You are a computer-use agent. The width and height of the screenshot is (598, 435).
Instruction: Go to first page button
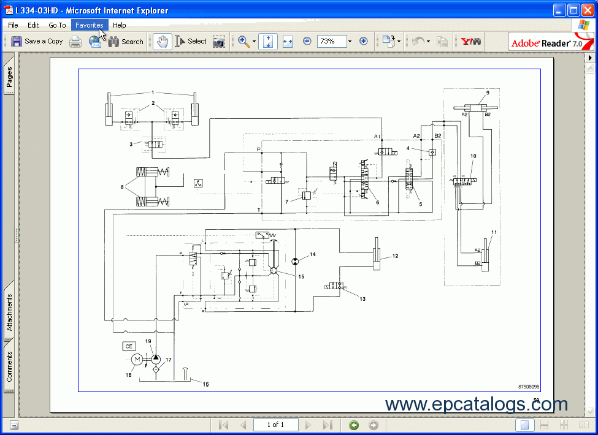tap(223, 425)
